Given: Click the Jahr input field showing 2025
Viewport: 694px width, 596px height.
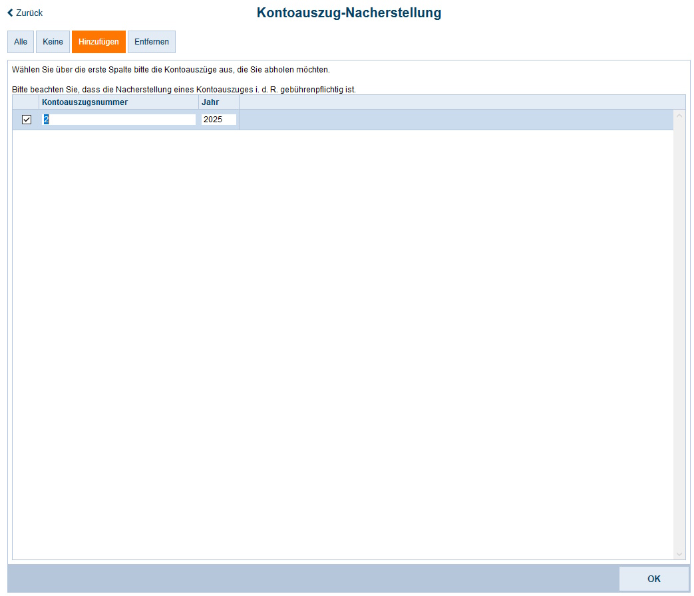Looking at the screenshot, I should pyautogui.click(x=218, y=120).
